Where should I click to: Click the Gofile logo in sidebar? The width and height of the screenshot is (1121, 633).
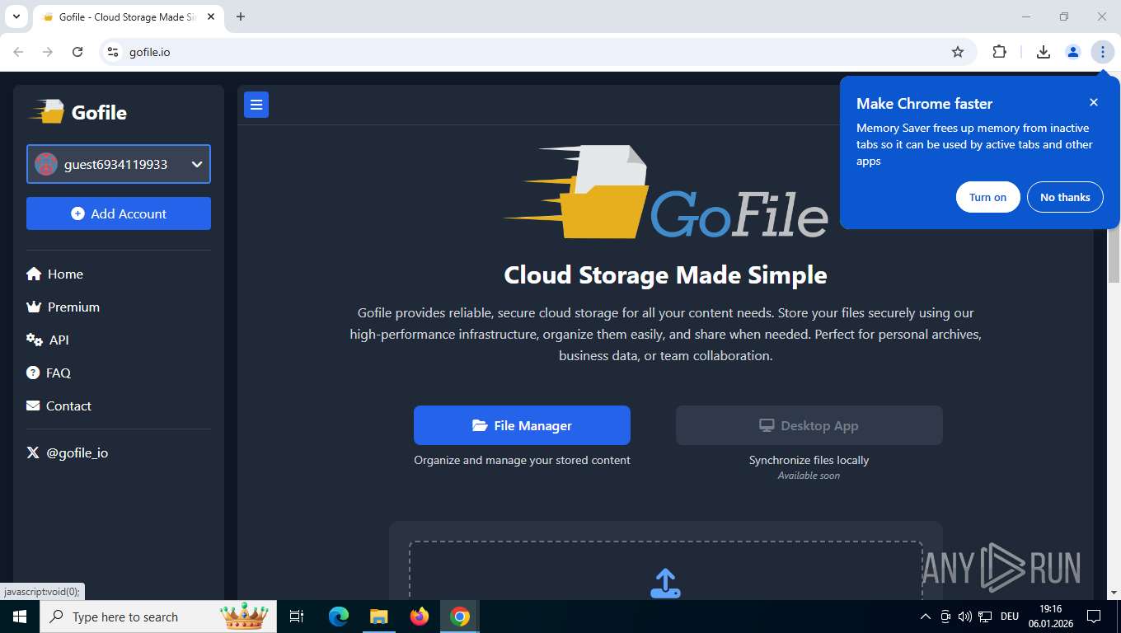point(78,112)
